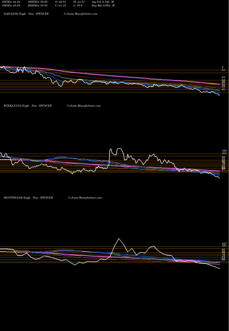Image resolution: width=229 pixels, height=331 pixels.
Task: Click the Day Vol: 0.084 M label
Action: (103, 6)
